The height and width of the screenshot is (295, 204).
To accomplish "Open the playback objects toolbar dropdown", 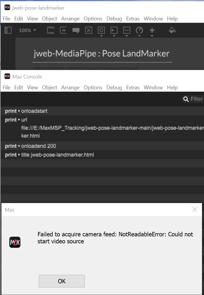I will tap(114, 36).
